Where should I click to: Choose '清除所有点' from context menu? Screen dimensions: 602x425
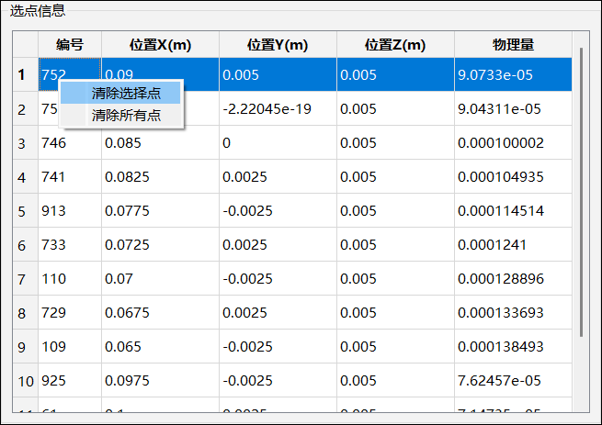click(x=125, y=116)
